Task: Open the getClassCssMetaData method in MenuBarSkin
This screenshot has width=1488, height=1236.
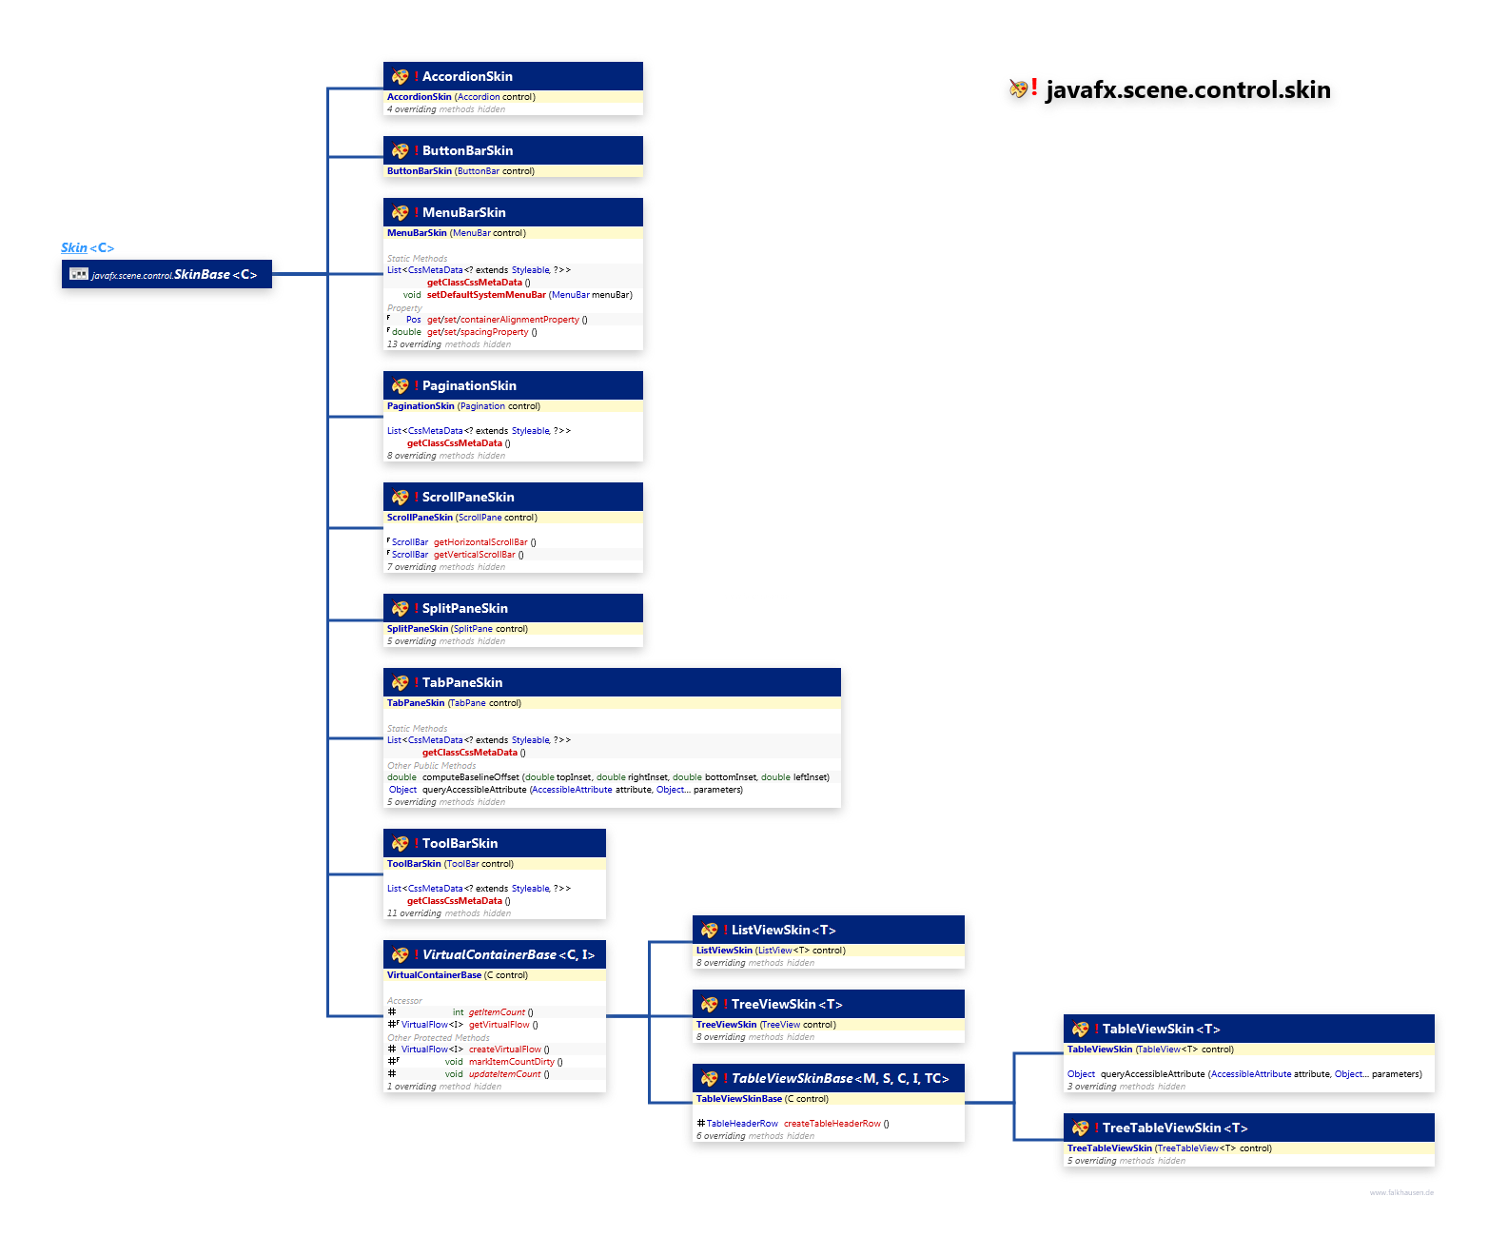Action: pos(474,283)
